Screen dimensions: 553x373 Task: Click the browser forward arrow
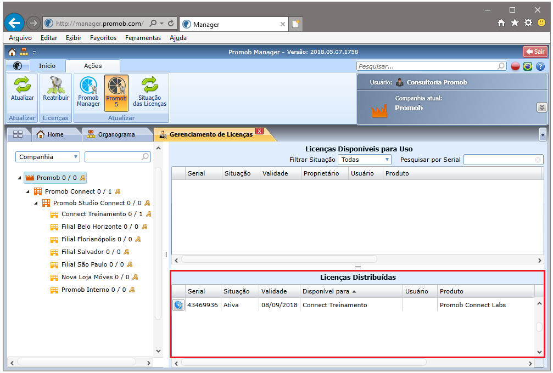pyautogui.click(x=33, y=23)
